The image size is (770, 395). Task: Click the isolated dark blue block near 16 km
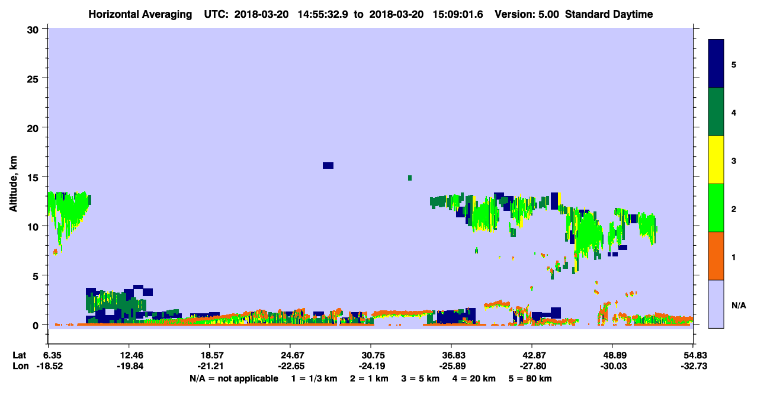pyautogui.click(x=328, y=165)
